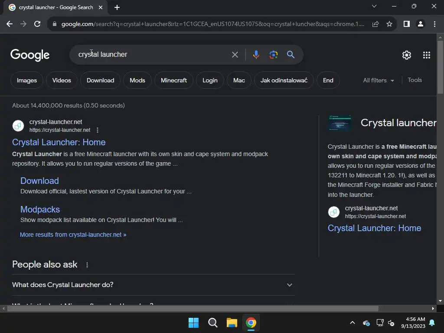Open the notifications bell icon

point(432,323)
